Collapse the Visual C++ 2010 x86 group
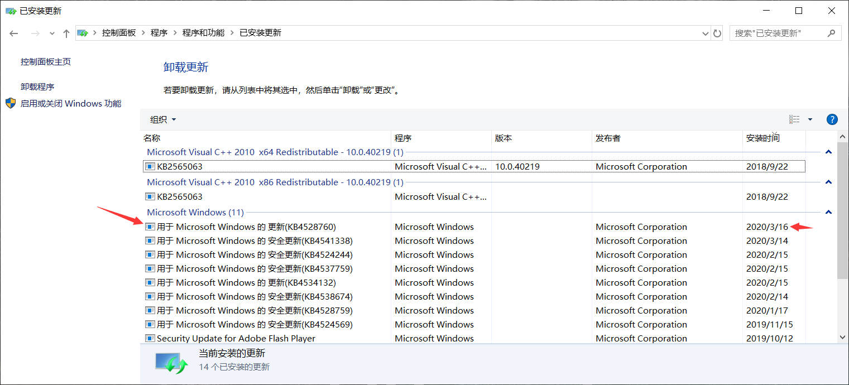This screenshot has width=849, height=385. click(x=828, y=182)
